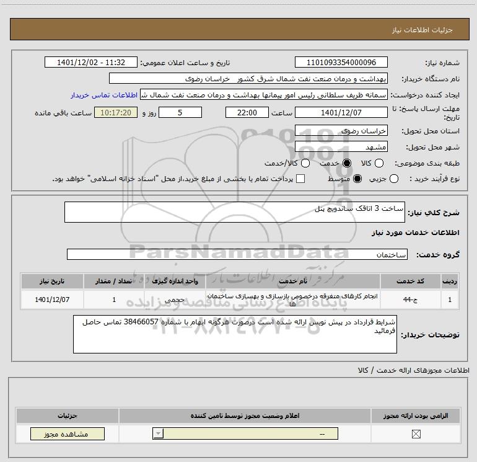The image size is (477, 462).
Task: Click the اعلام وضعیت مجوز column header
Action: coord(245,415)
